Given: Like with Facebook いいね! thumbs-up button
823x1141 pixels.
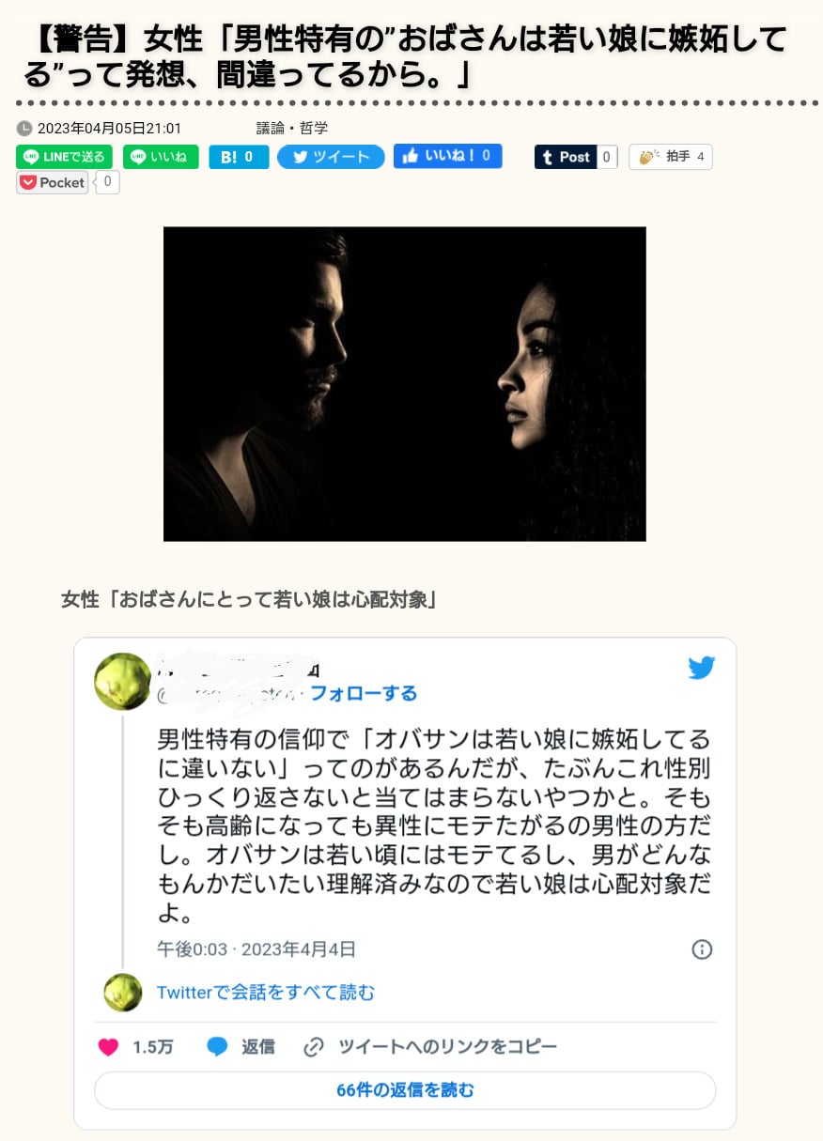Looking at the screenshot, I should point(448,156).
